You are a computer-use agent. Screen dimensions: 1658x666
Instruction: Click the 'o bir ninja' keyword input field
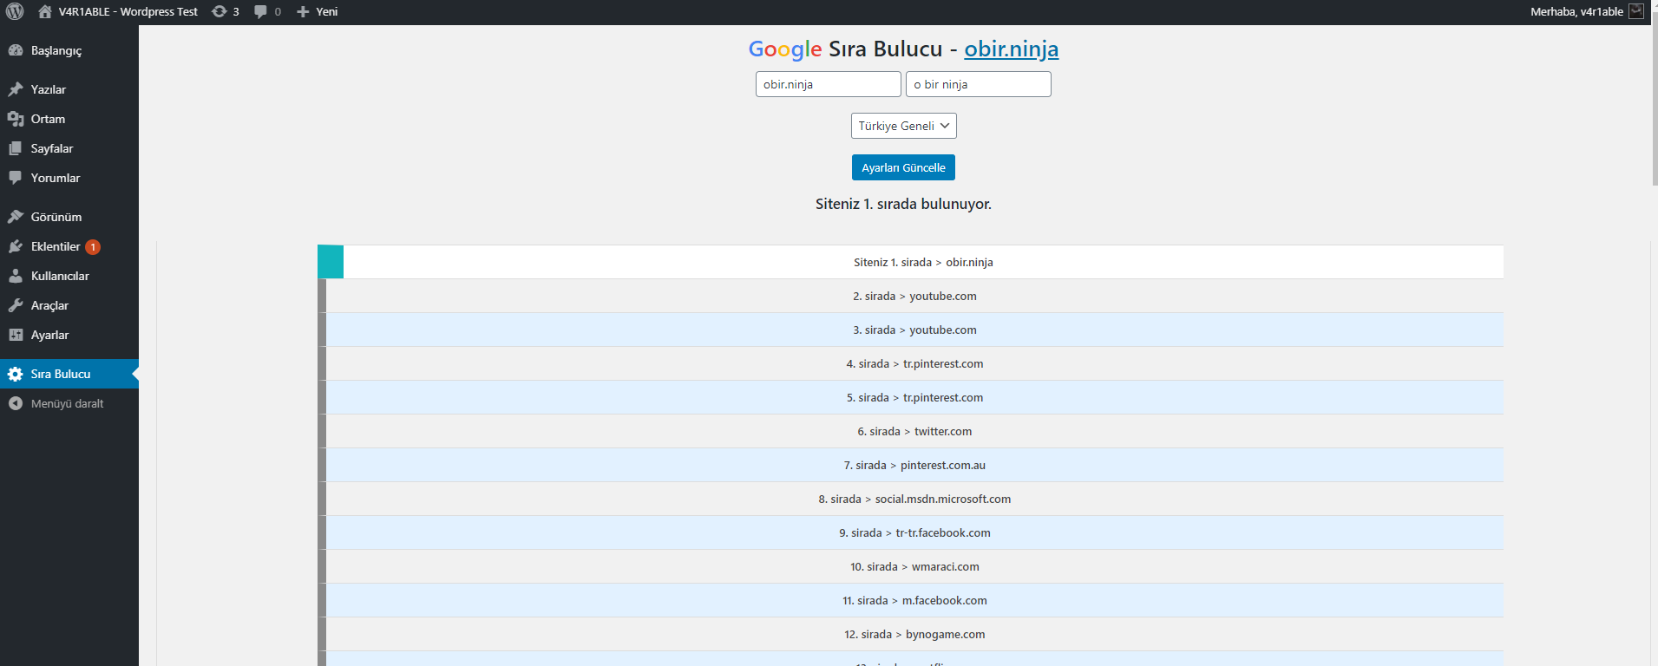(978, 84)
